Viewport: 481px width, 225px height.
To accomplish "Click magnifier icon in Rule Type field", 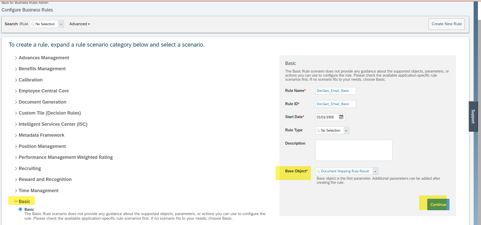I will coord(318,130).
